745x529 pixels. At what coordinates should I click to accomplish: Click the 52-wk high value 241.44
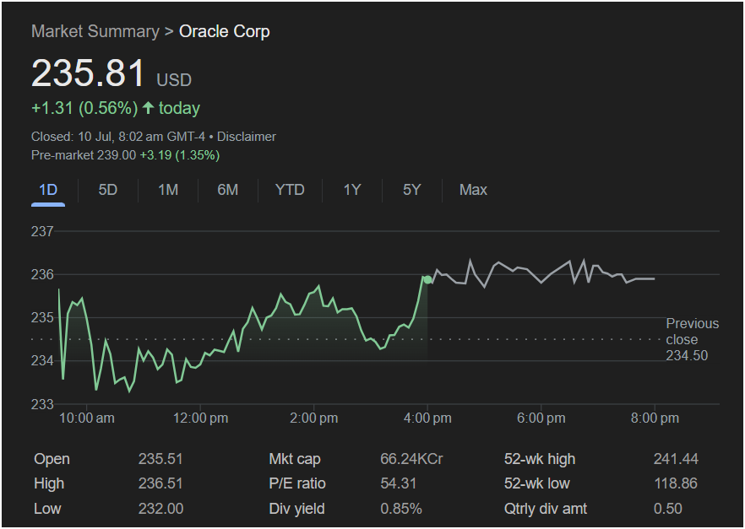pyautogui.click(x=676, y=459)
